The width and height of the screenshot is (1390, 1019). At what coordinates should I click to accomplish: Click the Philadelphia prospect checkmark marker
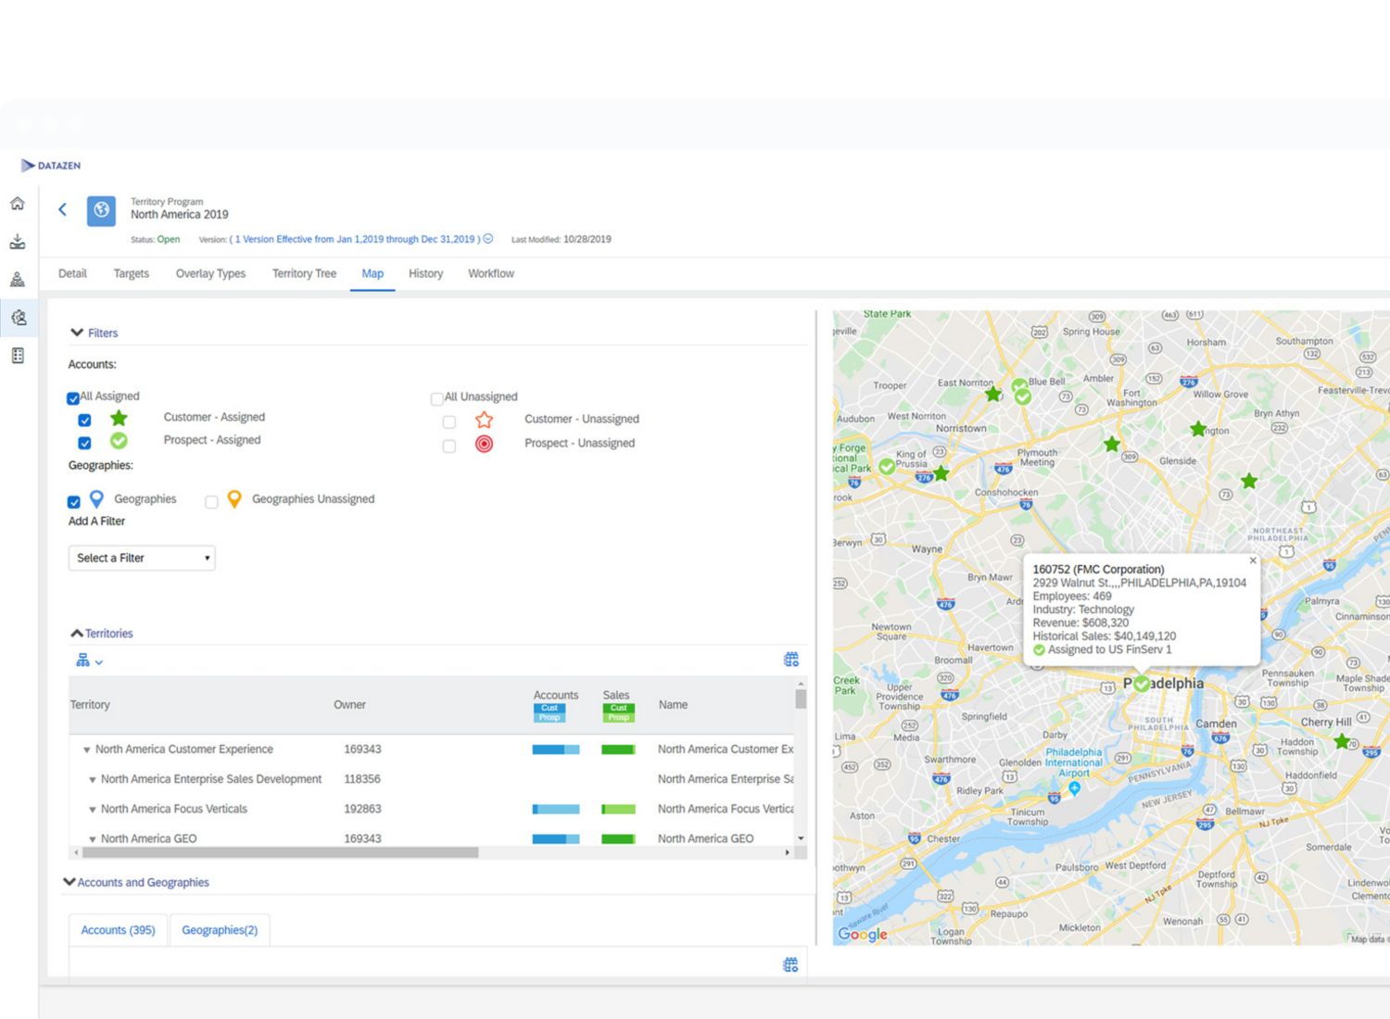(x=1142, y=684)
